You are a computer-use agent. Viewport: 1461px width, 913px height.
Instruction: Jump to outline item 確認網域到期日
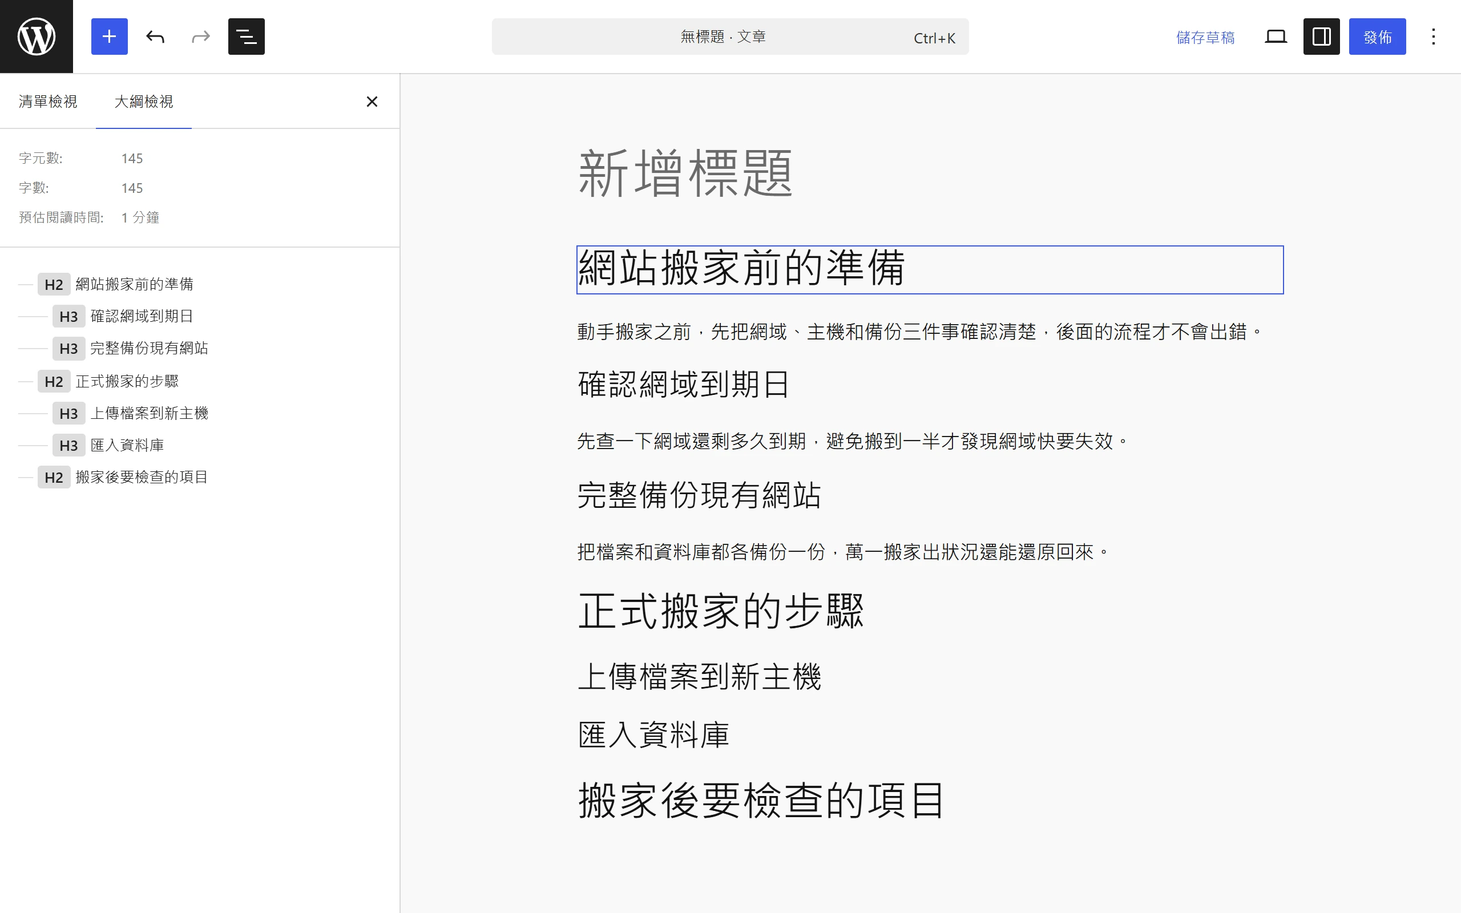pos(123,316)
